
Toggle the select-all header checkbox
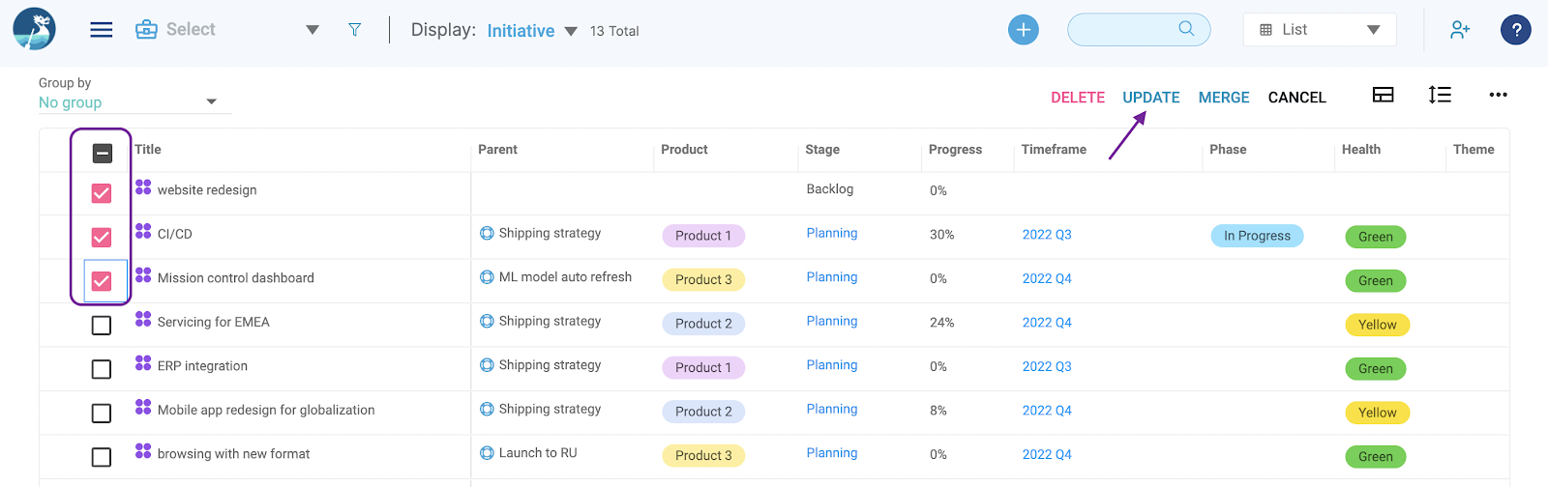(x=103, y=153)
